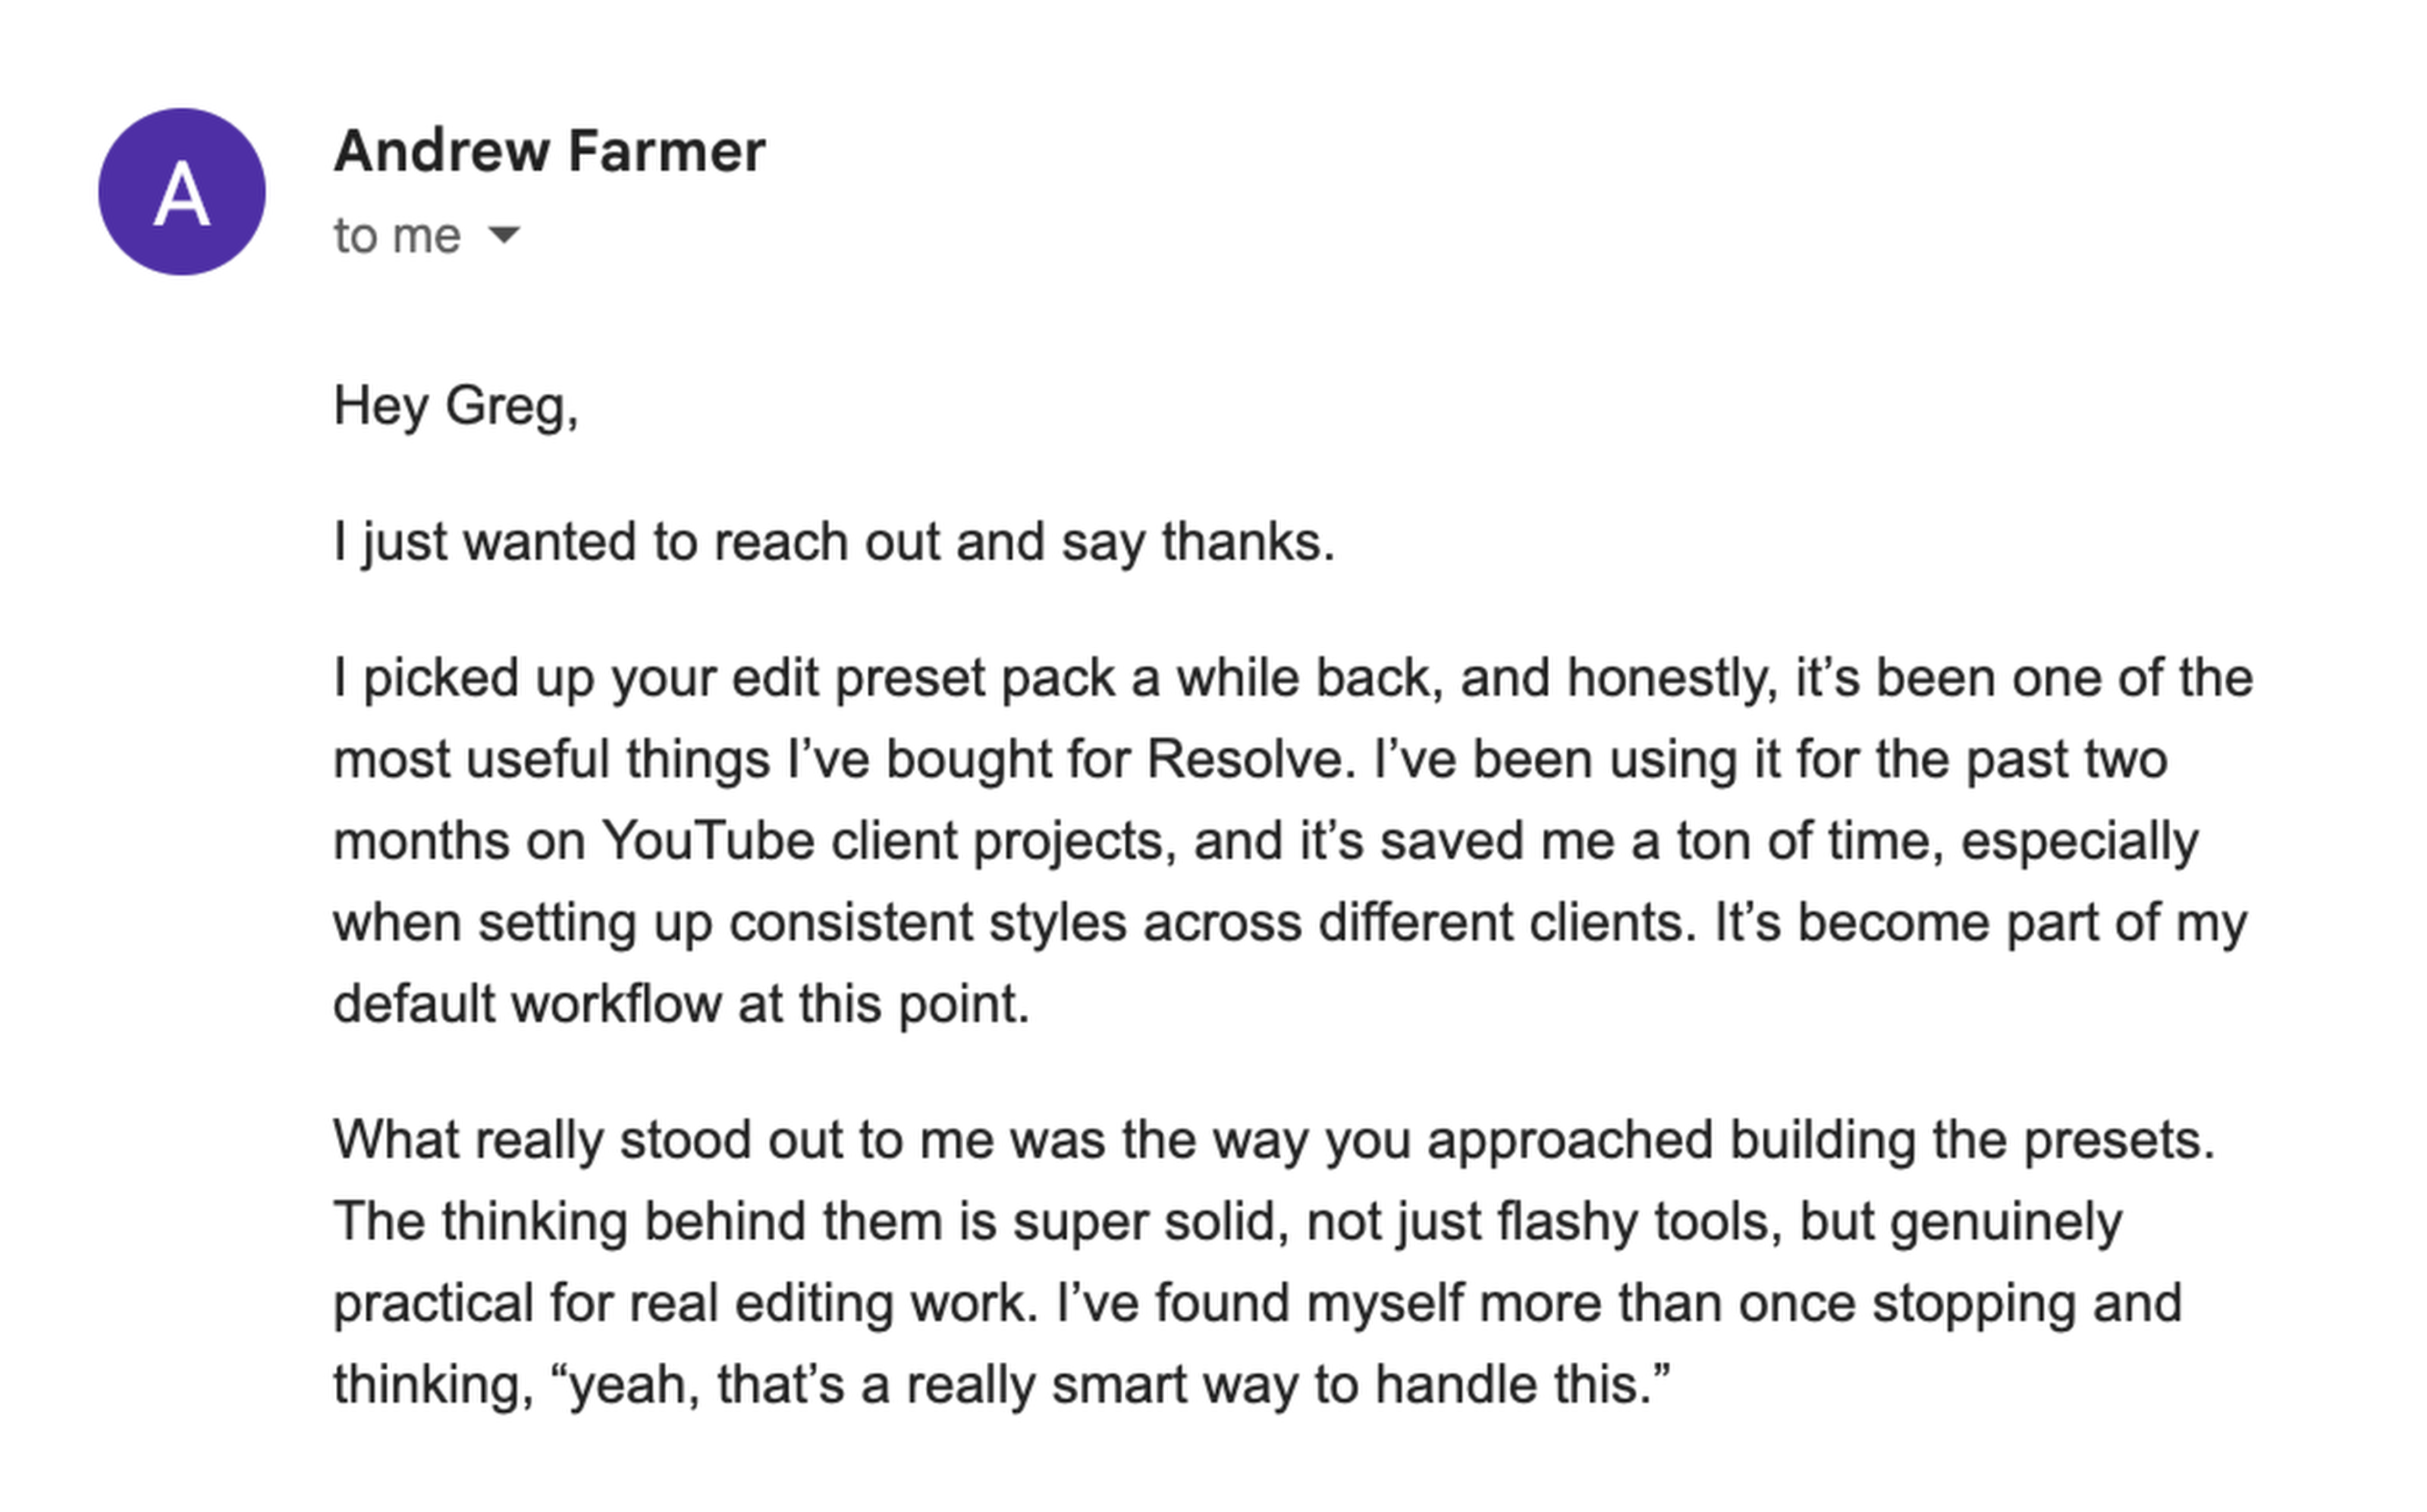Click the phrase "default workflow"
Screen dimensions: 2427x1512
[x=527, y=1004]
